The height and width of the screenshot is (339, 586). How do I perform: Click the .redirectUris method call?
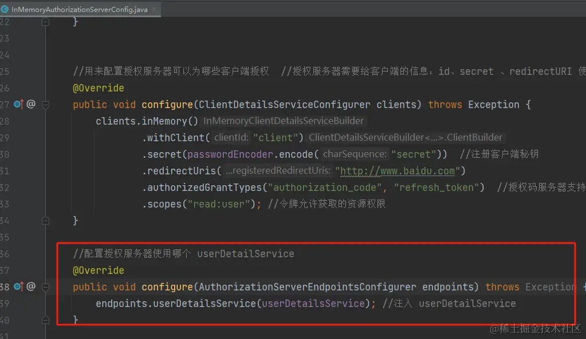pos(182,171)
